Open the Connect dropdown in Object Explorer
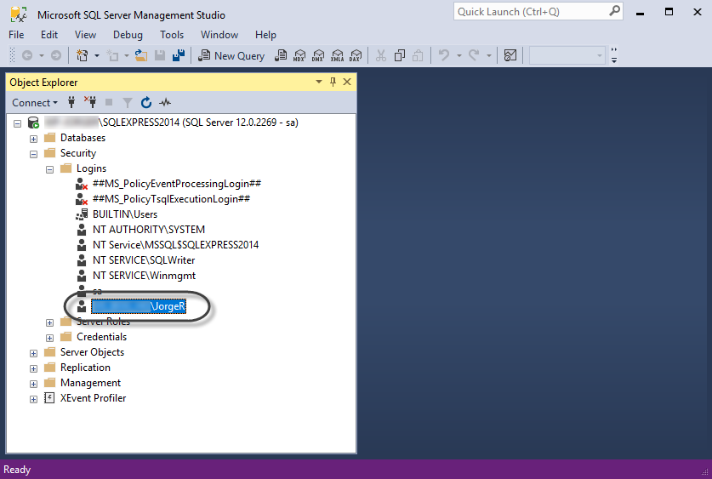The height and width of the screenshot is (479, 712). 35,103
